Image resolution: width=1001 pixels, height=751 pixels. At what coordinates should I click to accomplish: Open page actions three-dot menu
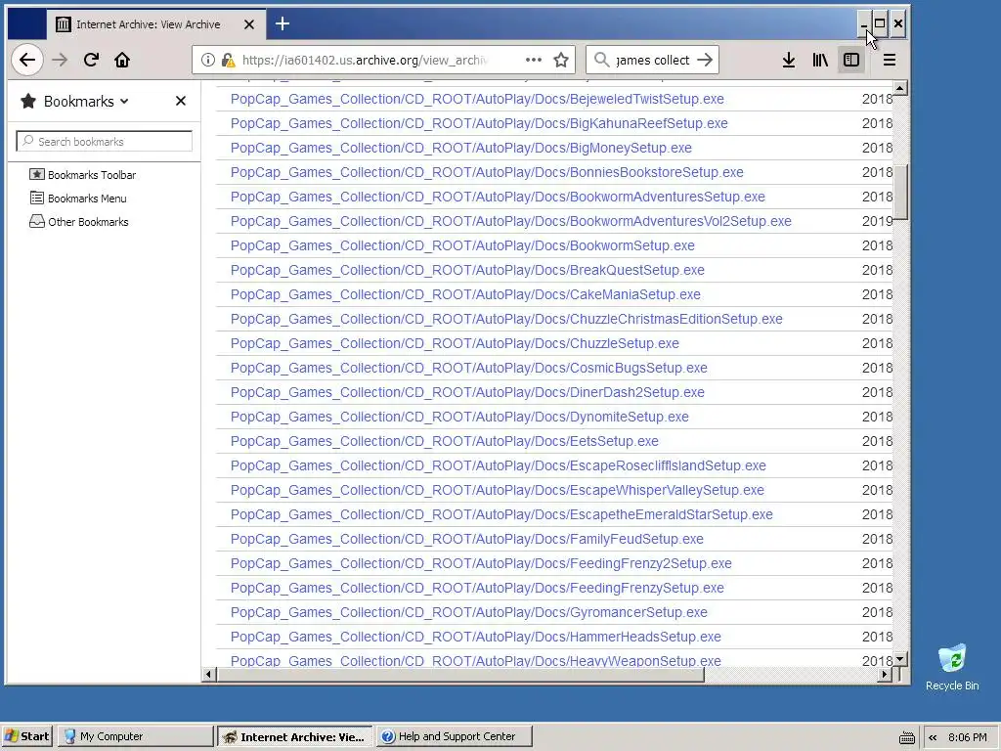click(x=534, y=60)
